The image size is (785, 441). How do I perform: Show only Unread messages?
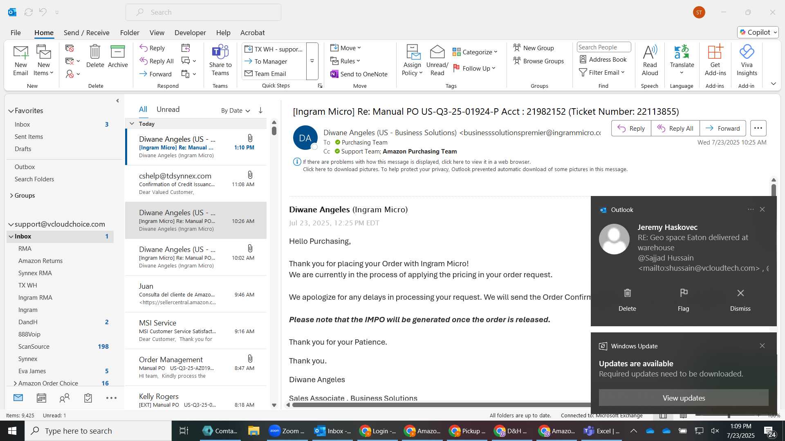tap(168, 109)
